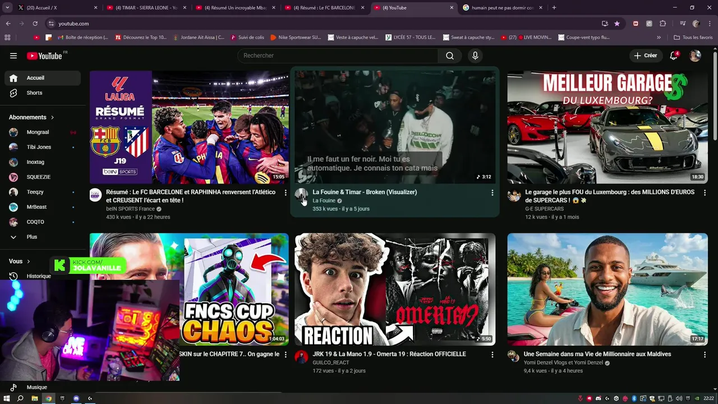Open the File Explorer taskbar icon
This screenshot has width=718, height=404.
pos(35,398)
